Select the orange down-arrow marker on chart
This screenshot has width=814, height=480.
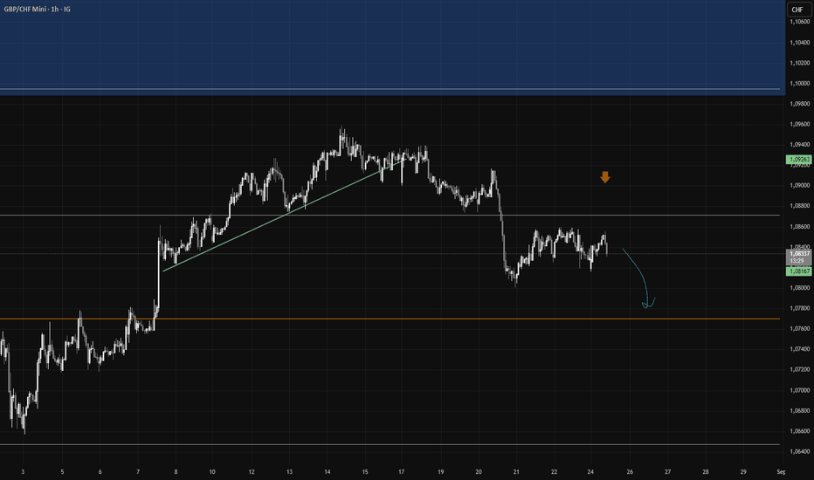coord(604,177)
